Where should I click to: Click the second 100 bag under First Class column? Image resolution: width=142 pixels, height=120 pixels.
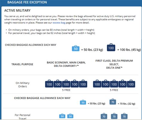106,84
